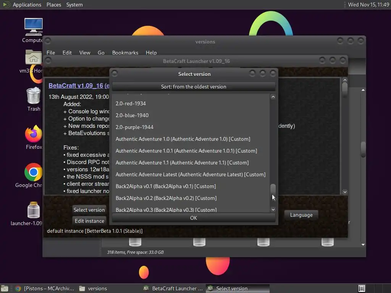Select Authentic Adventure 1.0 [Custom] entry
391x293 pixels.
[x=191, y=139]
